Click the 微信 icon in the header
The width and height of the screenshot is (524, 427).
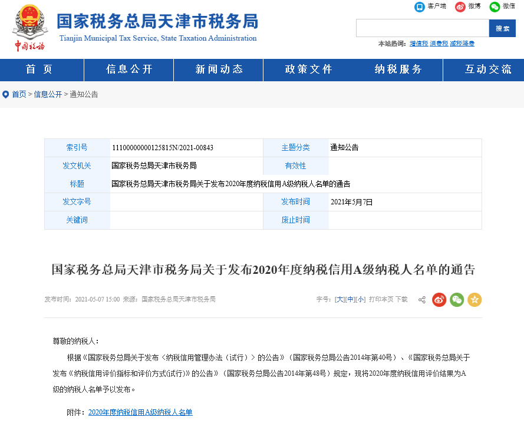click(x=495, y=6)
